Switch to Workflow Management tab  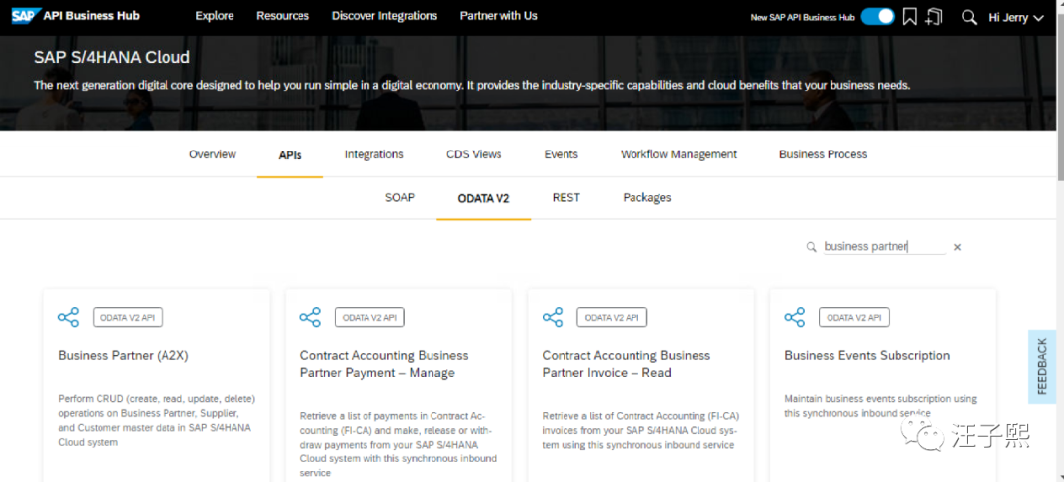point(679,154)
